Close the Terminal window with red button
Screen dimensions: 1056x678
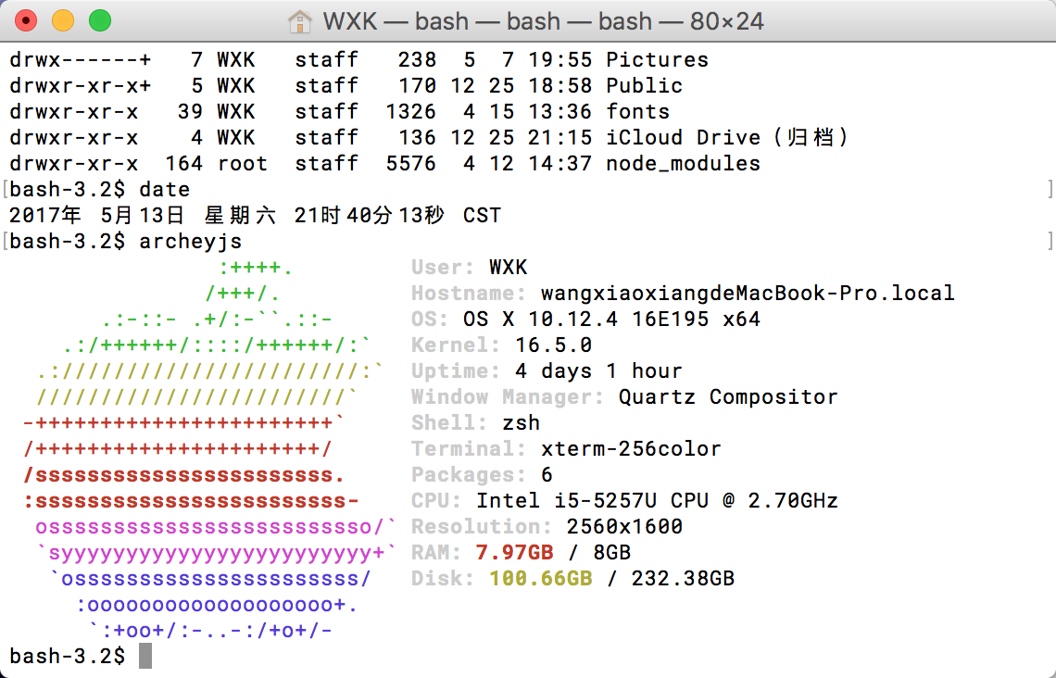point(27,20)
